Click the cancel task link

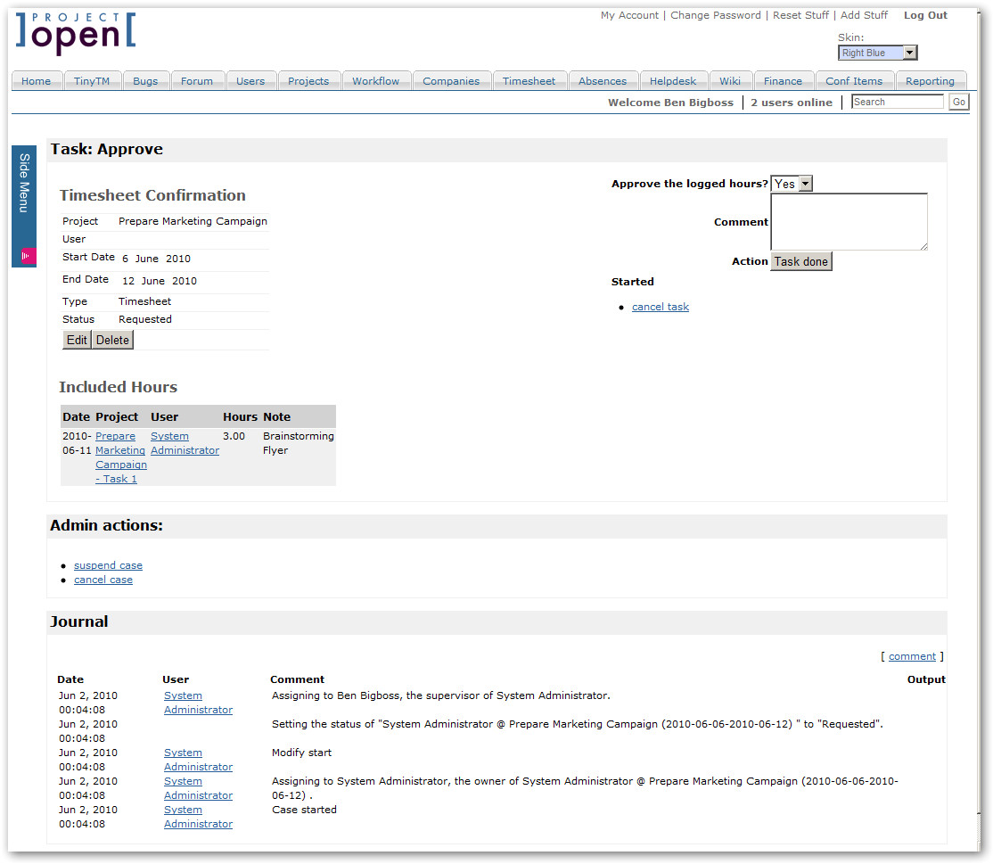pos(661,307)
